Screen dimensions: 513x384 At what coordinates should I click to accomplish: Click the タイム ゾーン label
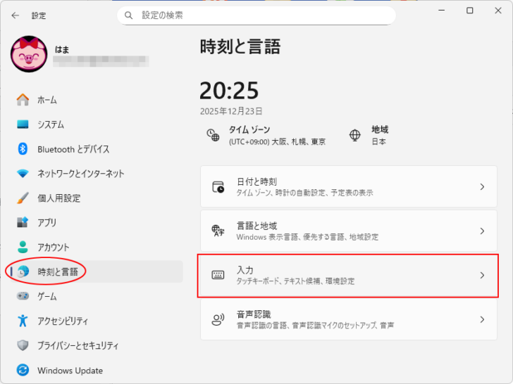[x=249, y=129]
